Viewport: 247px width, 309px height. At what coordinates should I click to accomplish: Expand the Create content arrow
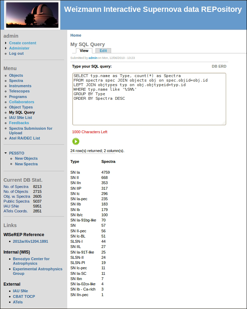click(x=6, y=43)
